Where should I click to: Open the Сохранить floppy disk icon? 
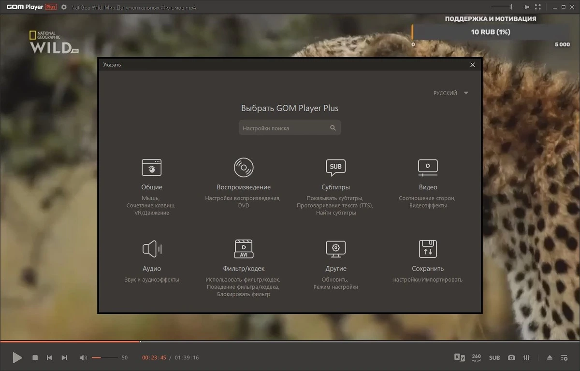pos(428,249)
